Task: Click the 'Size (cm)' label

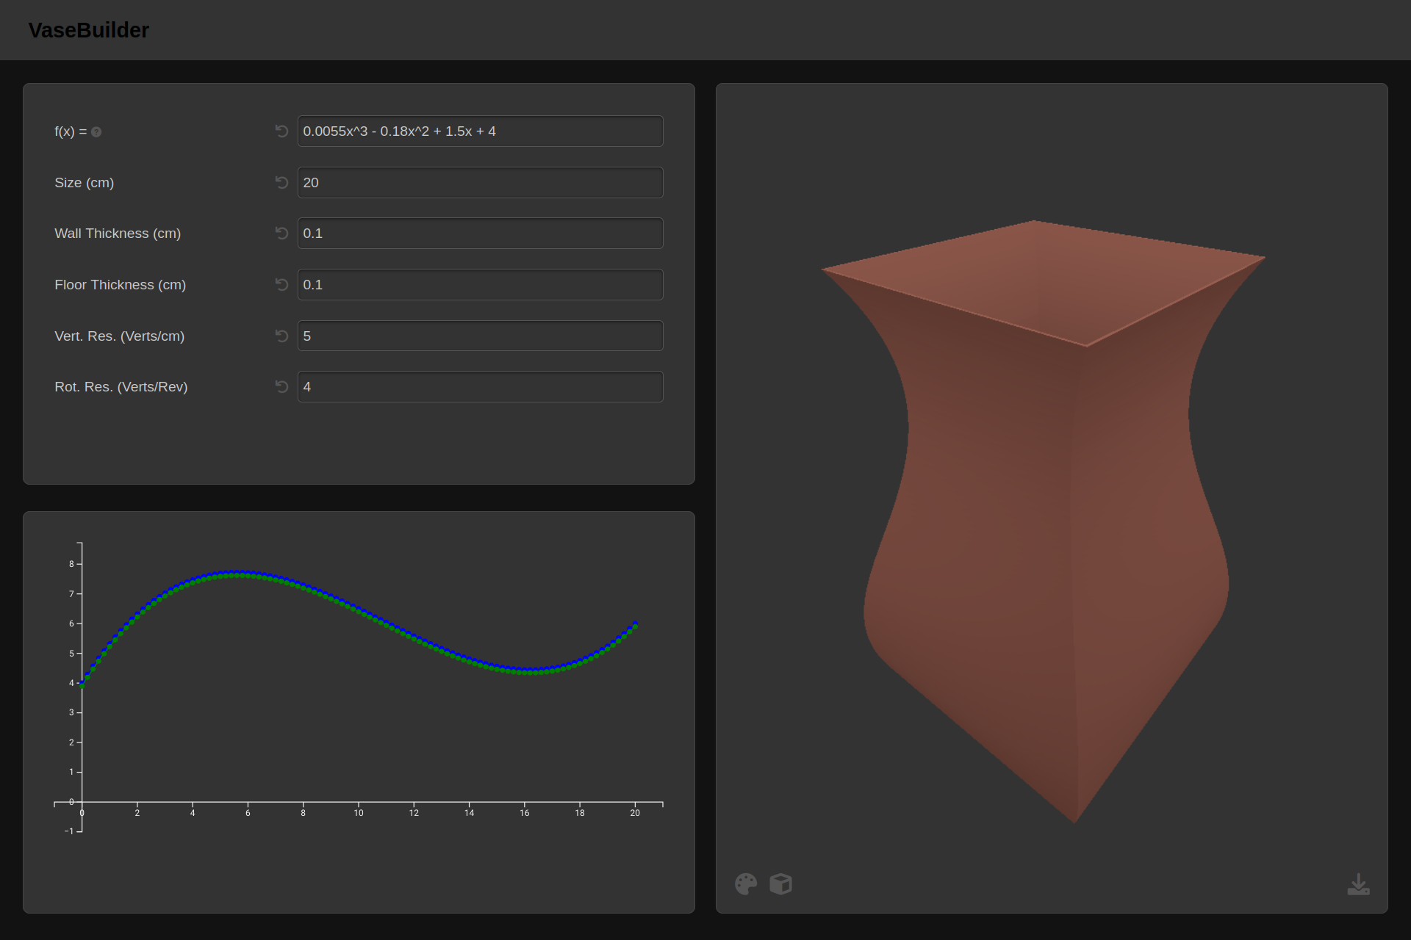Action: click(x=84, y=182)
